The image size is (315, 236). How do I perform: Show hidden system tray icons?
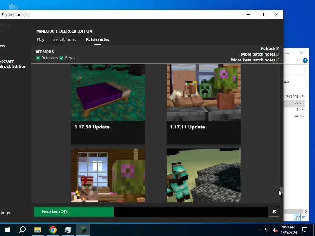tap(260, 230)
